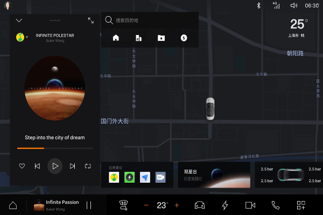
Task: Open dashcam camera from dock
Action: click(x=250, y=205)
